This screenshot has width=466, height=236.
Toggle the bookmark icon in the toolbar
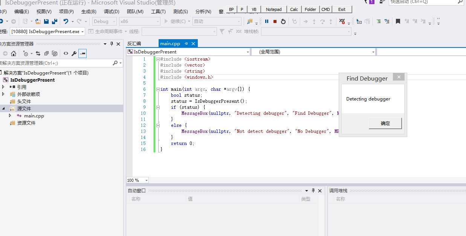pos(398,21)
